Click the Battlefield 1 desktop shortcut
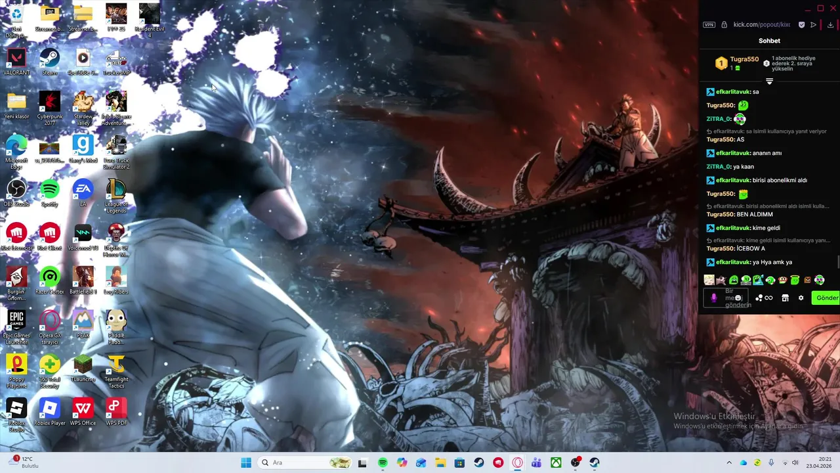 pyautogui.click(x=83, y=281)
